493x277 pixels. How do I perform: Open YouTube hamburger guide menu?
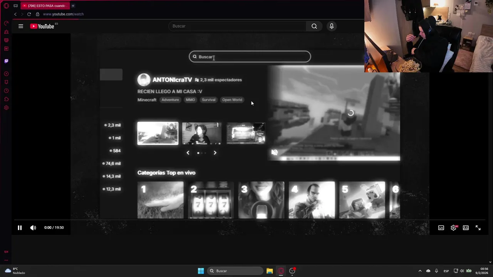(21, 26)
